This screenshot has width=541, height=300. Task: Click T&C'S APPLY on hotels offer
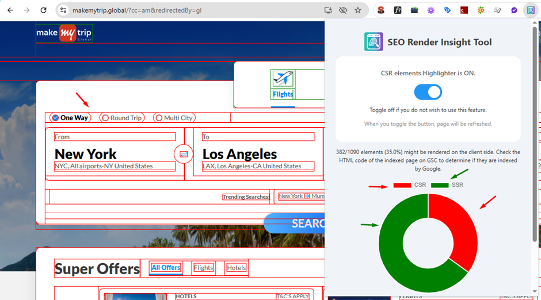click(x=292, y=296)
